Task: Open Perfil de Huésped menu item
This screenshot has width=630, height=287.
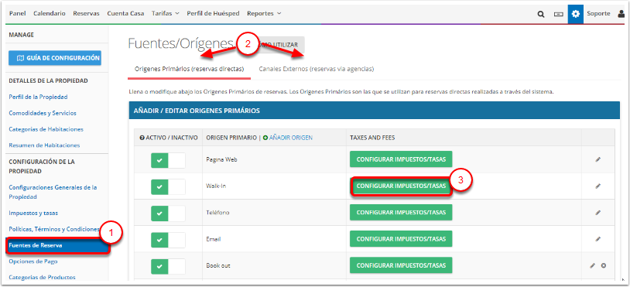Action: 213,13
